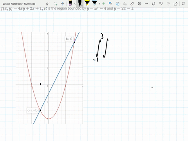Go to previous pens with left chevron
This screenshot has width=188, height=141.
point(75,4)
